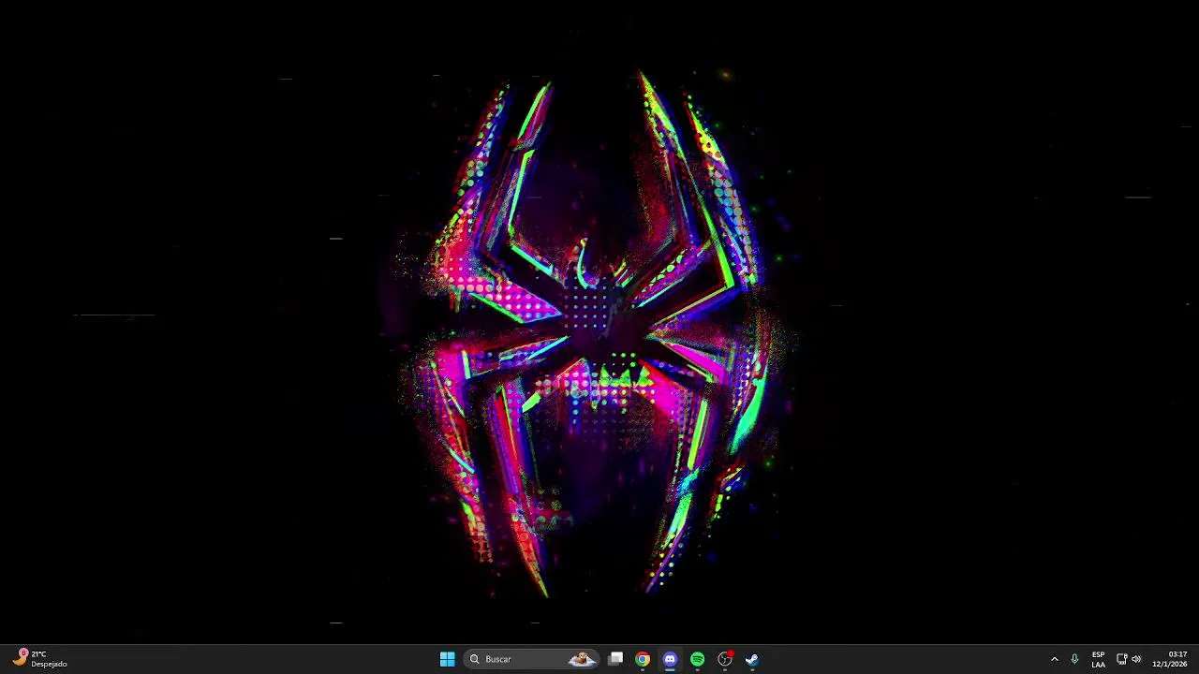Screen dimensions: 1199x674
Task: Open the taskbar app with red notification badge
Action: click(x=725, y=659)
